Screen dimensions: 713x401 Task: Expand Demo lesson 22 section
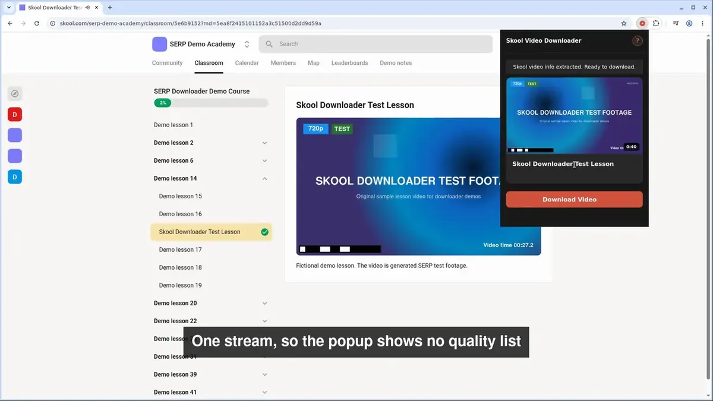pos(265,321)
